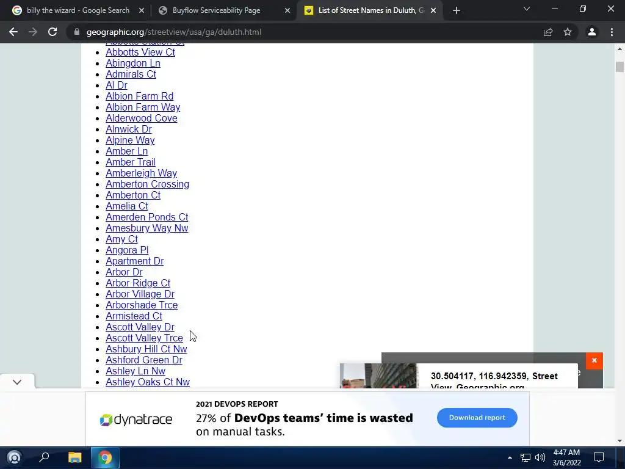Click the address bar URL
This screenshot has height=469, width=625.
[174, 32]
